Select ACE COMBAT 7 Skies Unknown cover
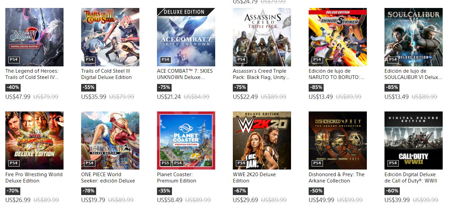Viewport: 451px width, 209px height. 186,37
